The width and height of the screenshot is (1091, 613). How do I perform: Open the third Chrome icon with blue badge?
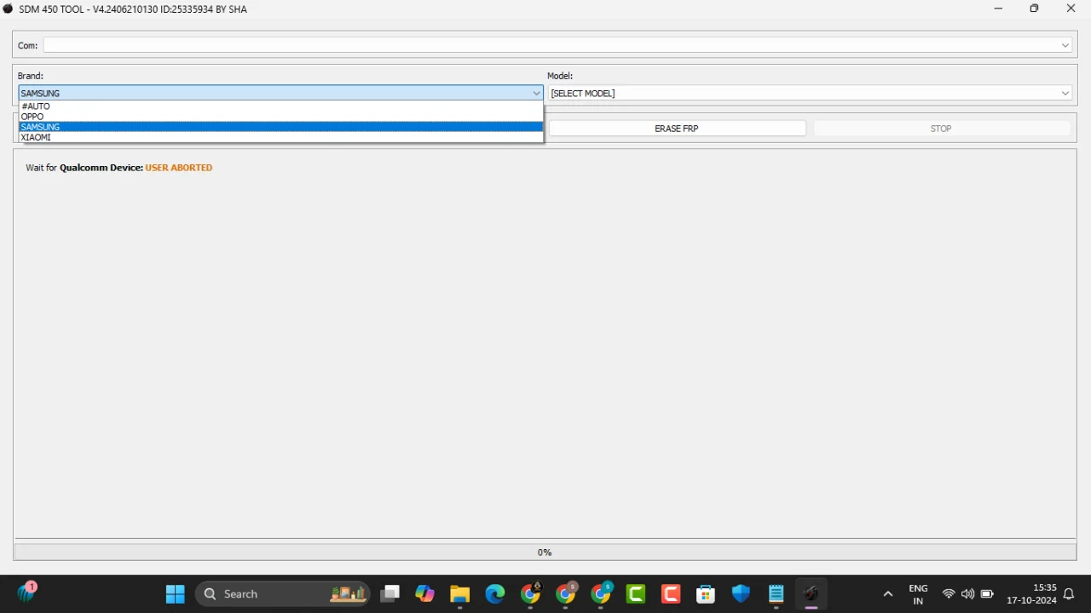(601, 593)
